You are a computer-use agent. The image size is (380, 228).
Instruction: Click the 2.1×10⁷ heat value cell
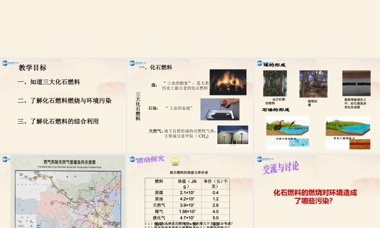[187, 193]
